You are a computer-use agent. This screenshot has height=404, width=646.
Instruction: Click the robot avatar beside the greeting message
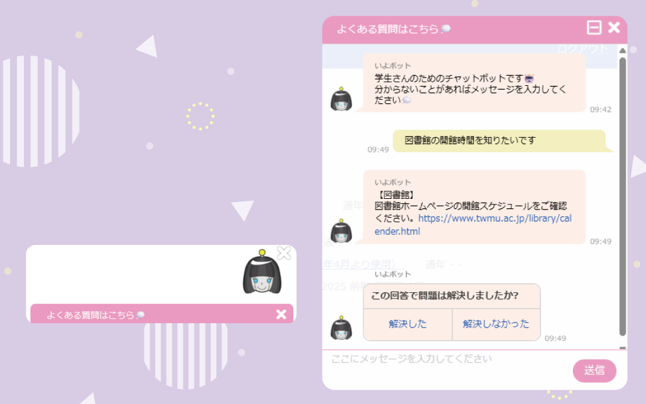coord(341,99)
